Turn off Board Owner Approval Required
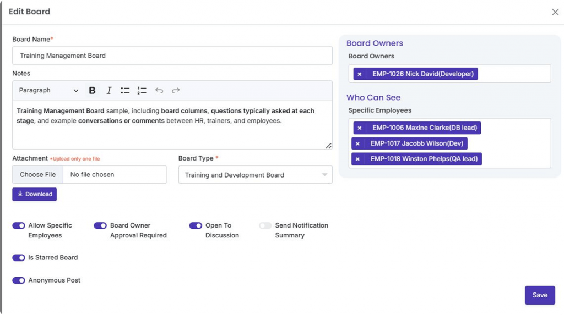Screen dimensions: 564x315 point(100,225)
